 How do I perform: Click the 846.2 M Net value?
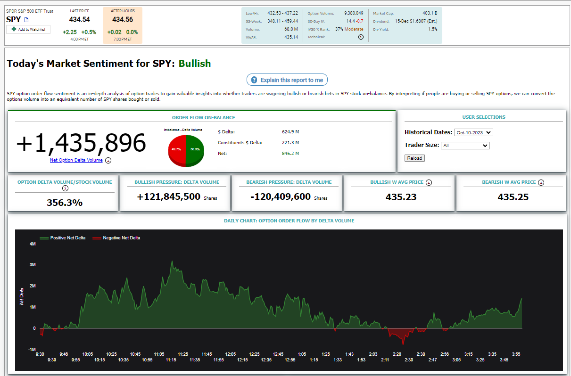[x=290, y=154]
